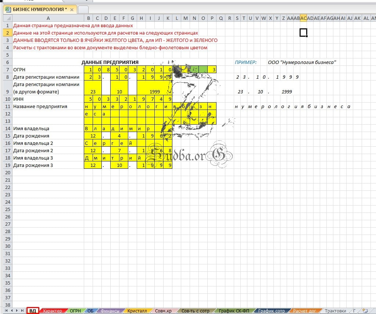
Task: Switch to the Характер sheet tab
Action: point(52,311)
